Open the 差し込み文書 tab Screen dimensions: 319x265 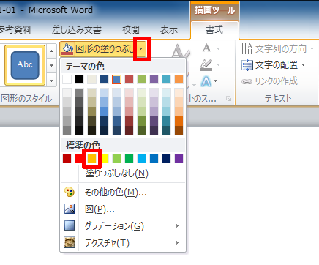tap(77, 30)
